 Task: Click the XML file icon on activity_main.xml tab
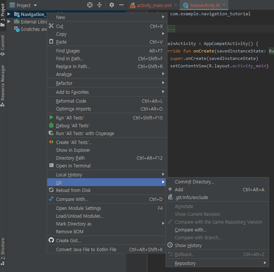(x=133, y=6)
